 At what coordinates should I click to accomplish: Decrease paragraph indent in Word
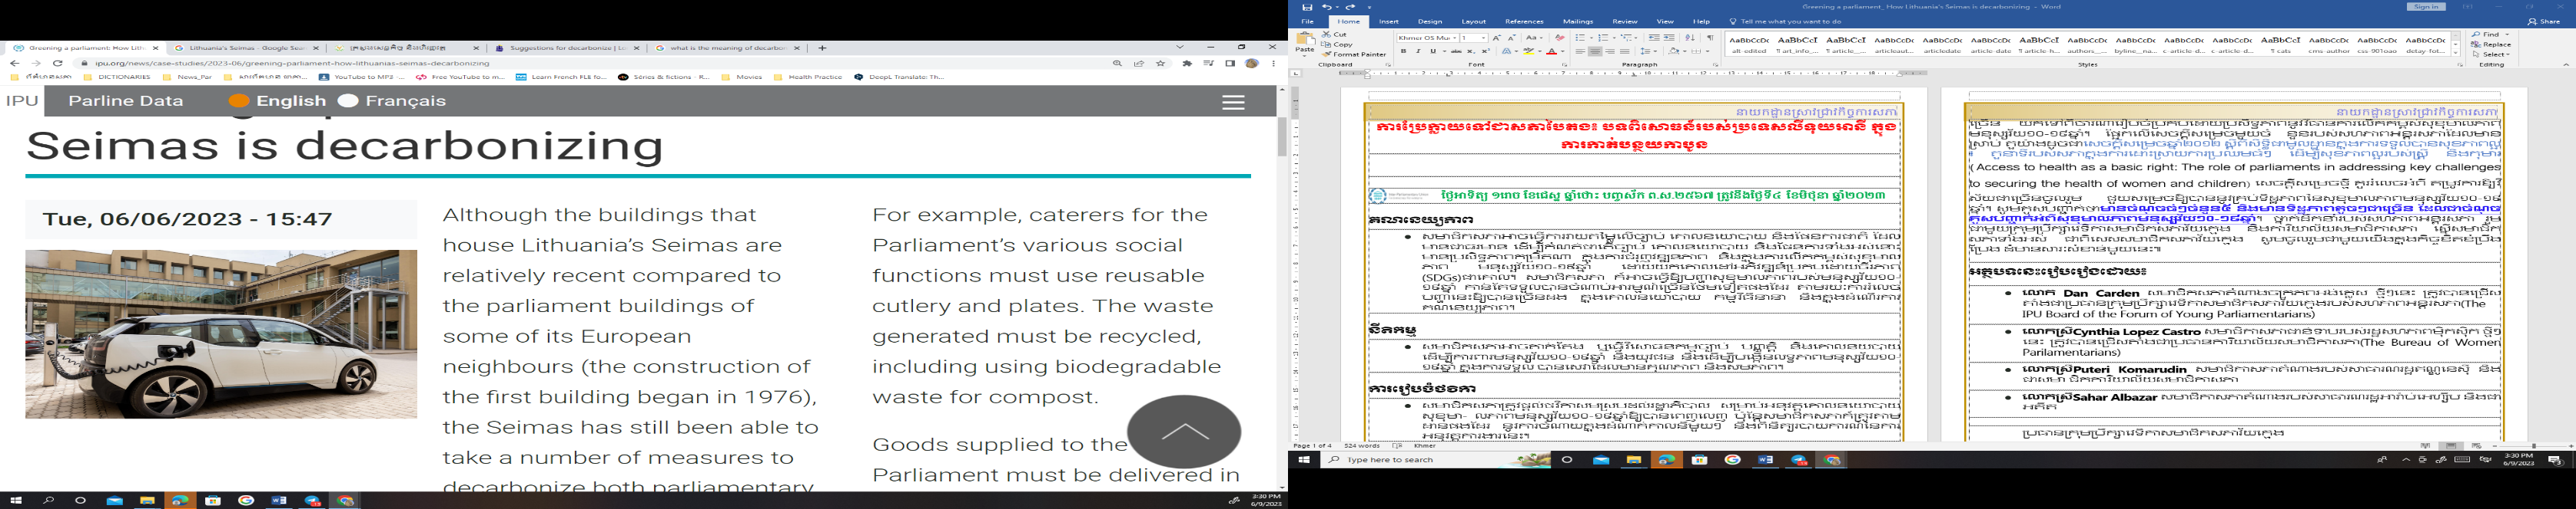(x=1654, y=38)
